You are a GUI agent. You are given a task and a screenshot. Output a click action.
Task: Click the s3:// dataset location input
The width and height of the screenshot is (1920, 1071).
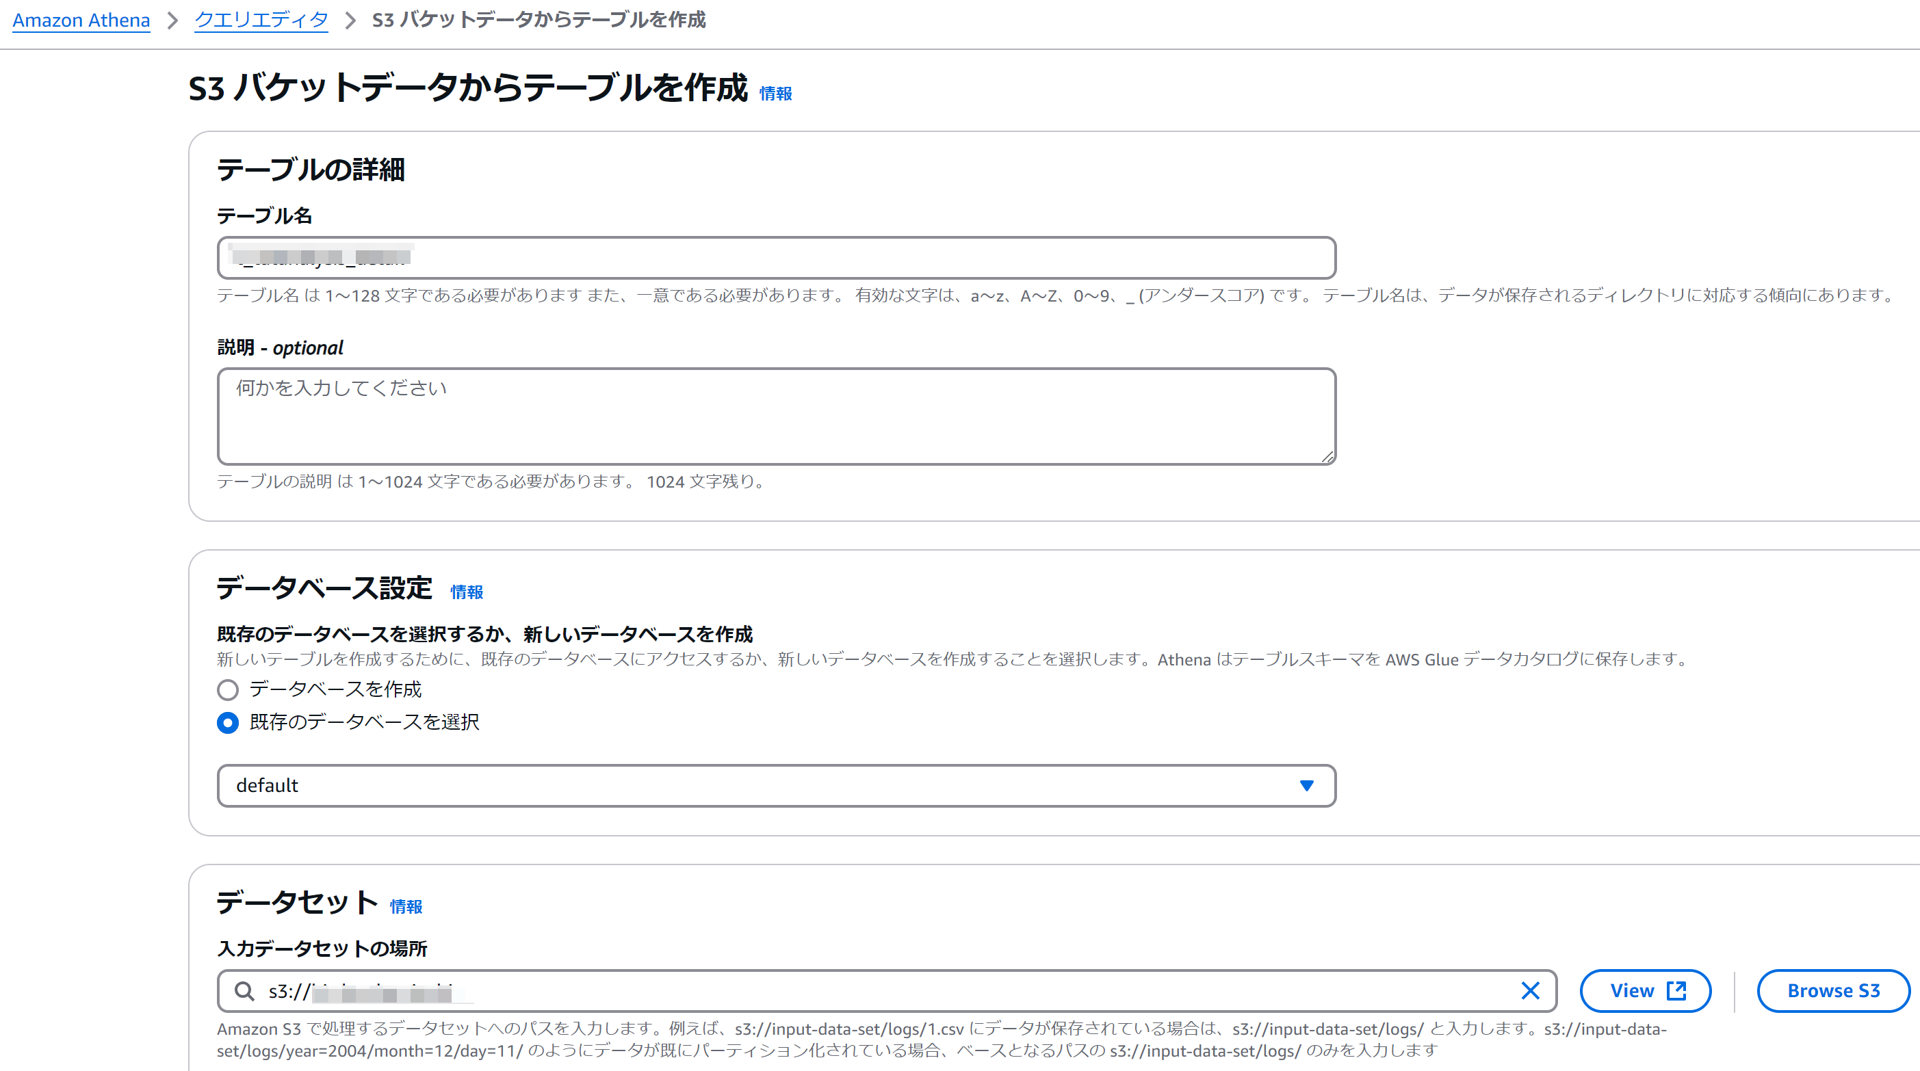(894, 990)
